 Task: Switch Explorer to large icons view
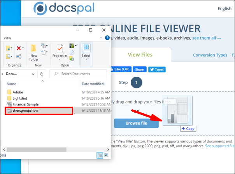[x=106, y=155]
